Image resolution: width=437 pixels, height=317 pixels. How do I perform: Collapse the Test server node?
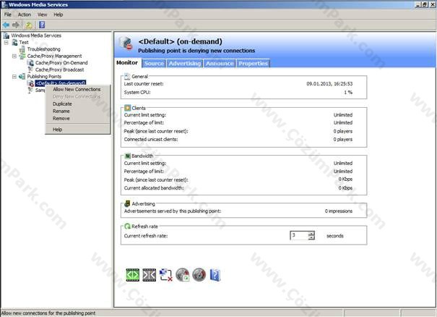click(x=7, y=43)
